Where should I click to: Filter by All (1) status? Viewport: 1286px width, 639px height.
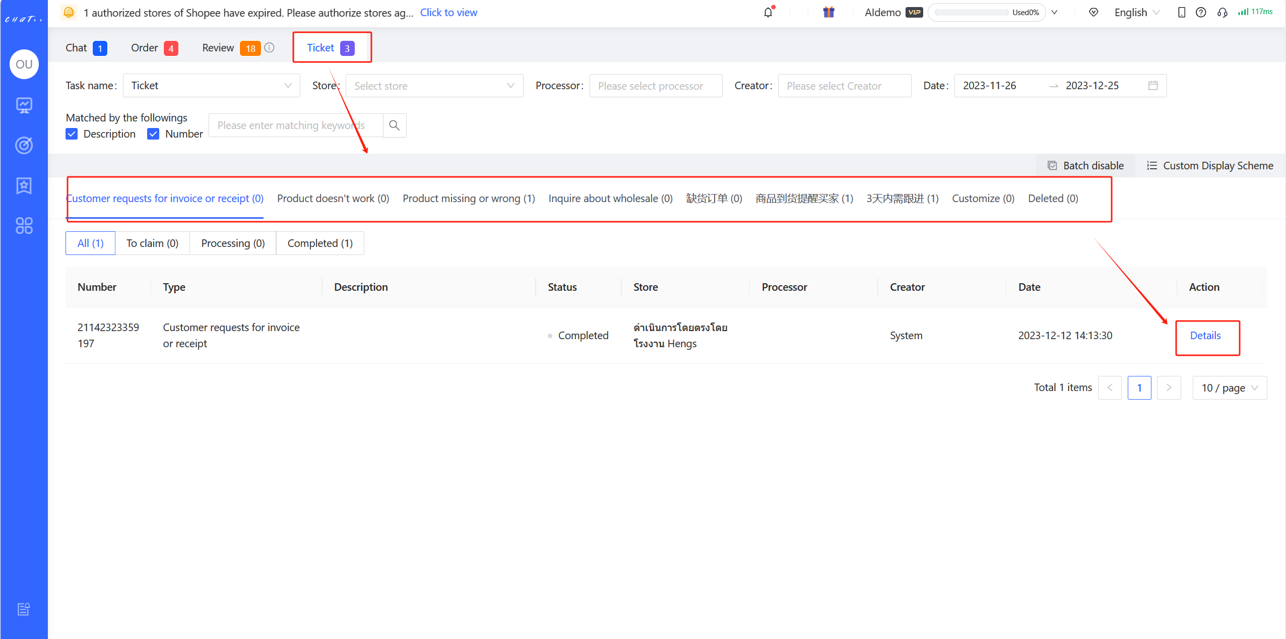[90, 243]
